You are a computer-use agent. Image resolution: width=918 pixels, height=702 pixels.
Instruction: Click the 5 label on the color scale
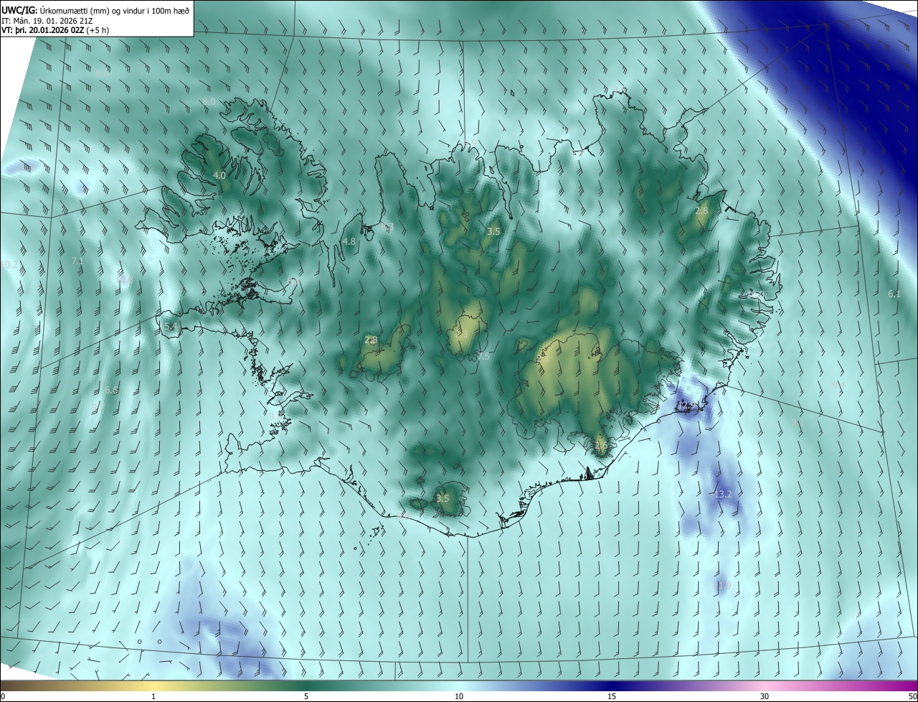(306, 697)
